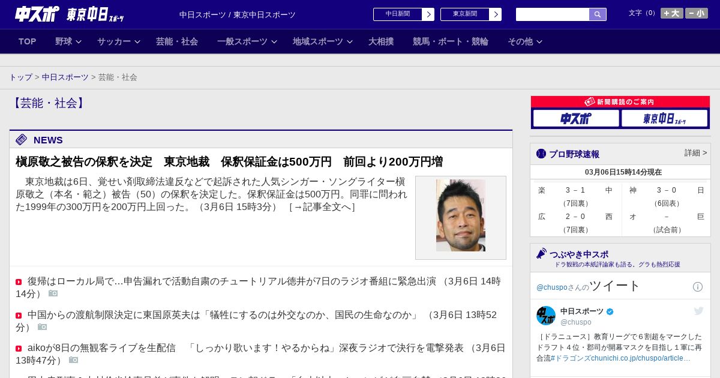Screen dimensions: 720x378
Task: Click the megaphone icon beside つぶやき中スポ
Action: [x=541, y=254]
